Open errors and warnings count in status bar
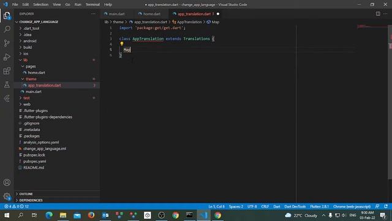 [x=17, y=206]
